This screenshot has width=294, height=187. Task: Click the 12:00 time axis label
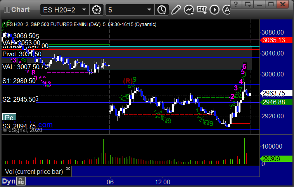tap(163, 182)
